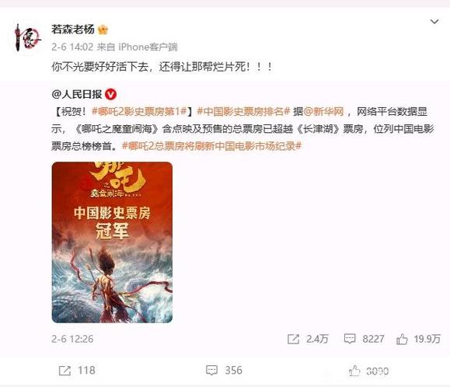450x387 pixels.
Task: Open the 若森老杨 username link
Action: (73, 30)
